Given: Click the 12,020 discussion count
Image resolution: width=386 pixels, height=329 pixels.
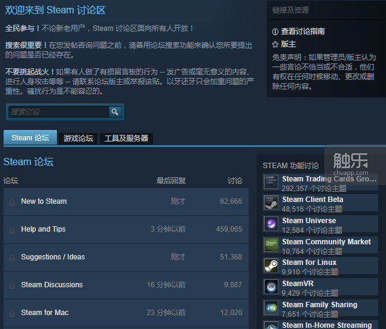Looking at the screenshot, I should click(x=231, y=313).
